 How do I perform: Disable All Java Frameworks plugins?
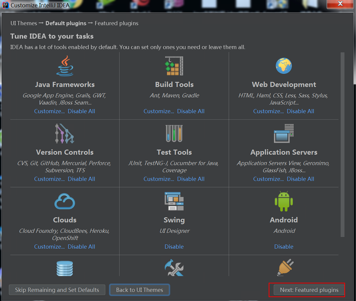[81, 111]
